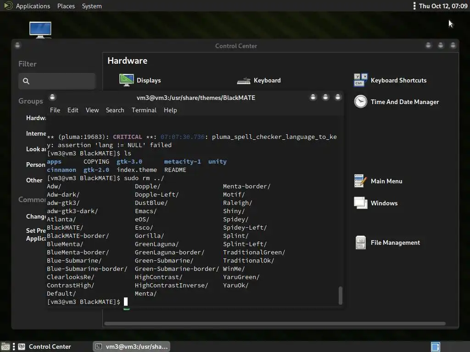Click Spidey-Left/ in terminal listing

pyautogui.click(x=245, y=227)
